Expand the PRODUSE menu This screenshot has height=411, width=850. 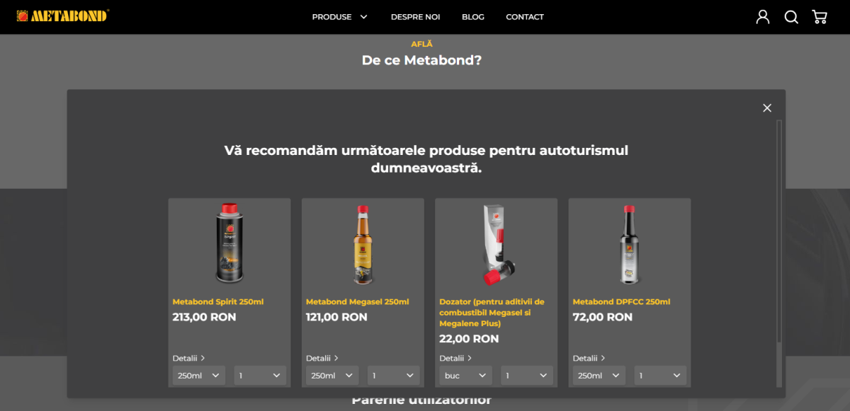point(339,17)
